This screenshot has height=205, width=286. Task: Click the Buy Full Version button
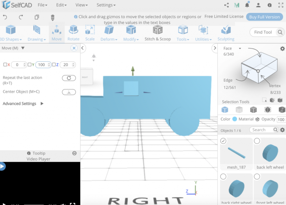pos(264,17)
